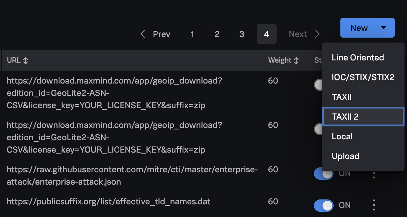Choose Line Oriented from the New menu

358,58
